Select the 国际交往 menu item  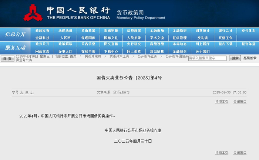(x=111, y=38)
